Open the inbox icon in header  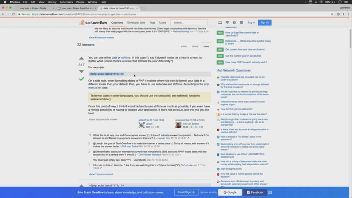click(220, 23)
